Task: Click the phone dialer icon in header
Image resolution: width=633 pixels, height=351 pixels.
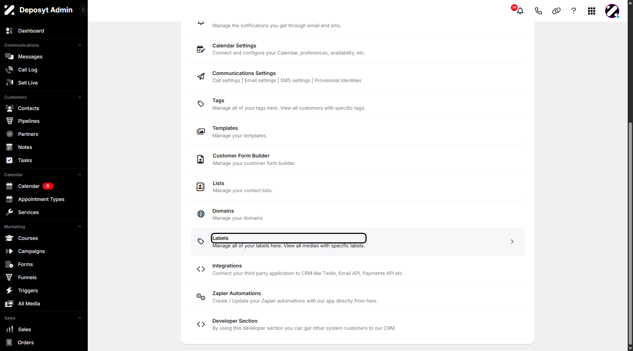Action: (x=538, y=11)
